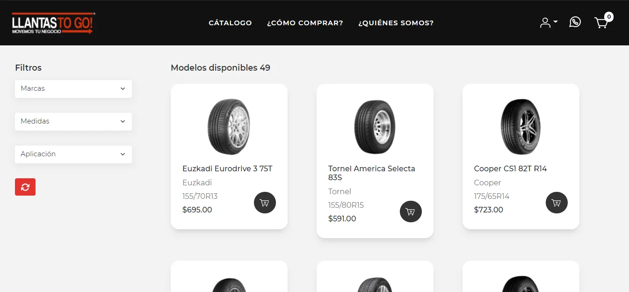
Task: View the Tornel America Selecta tire image
Action: tap(375, 126)
